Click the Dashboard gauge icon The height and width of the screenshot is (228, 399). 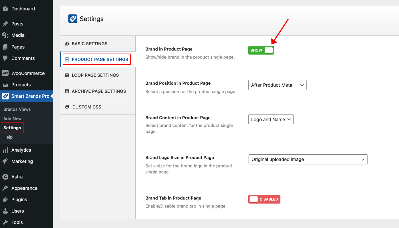(x=5, y=9)
